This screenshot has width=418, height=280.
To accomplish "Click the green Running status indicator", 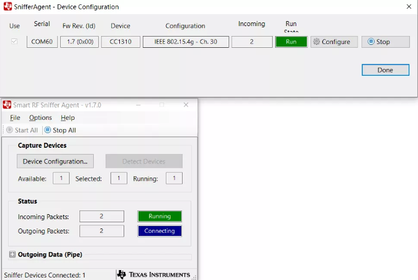I will click(x=160, y=216).
